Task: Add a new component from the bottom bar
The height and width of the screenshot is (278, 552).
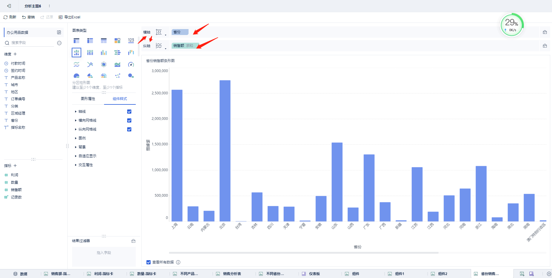Action: [x=522, y=274]
